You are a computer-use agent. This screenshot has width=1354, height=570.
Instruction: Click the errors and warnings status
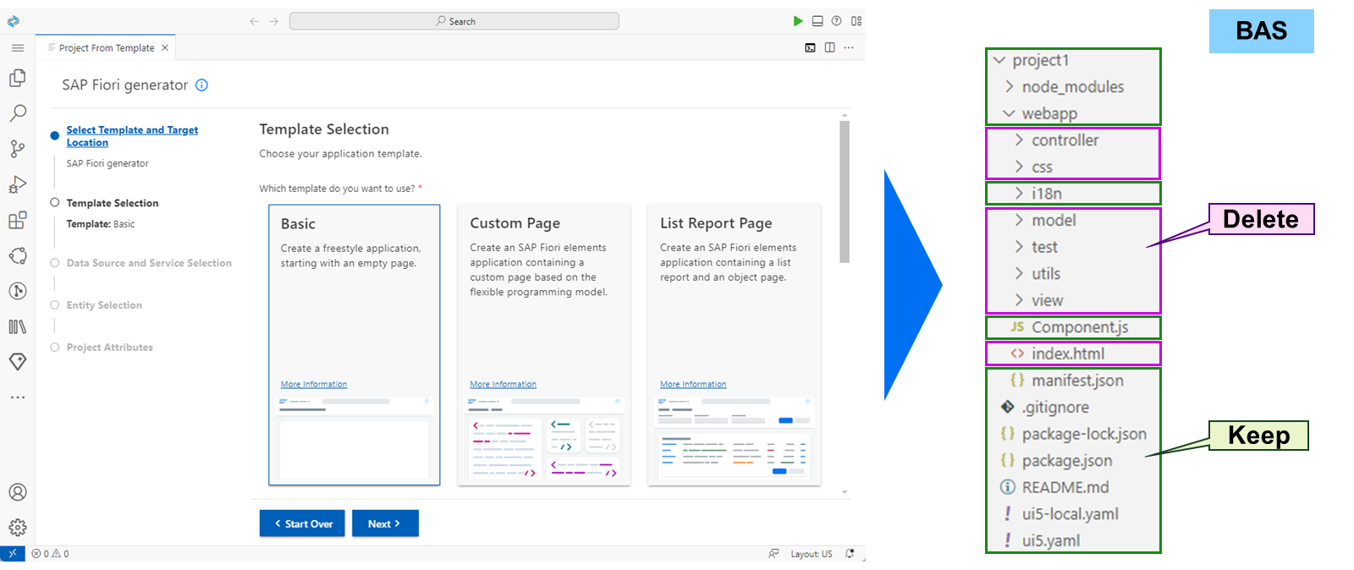tap(51, 554)
